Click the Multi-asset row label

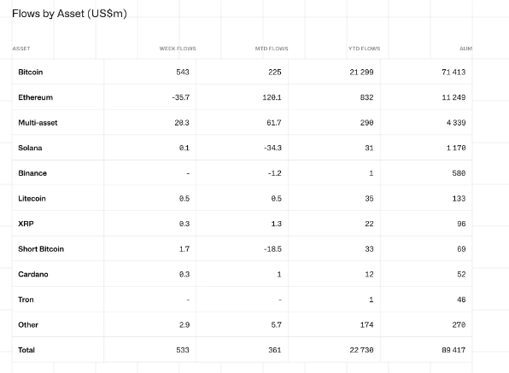[38, 123]
